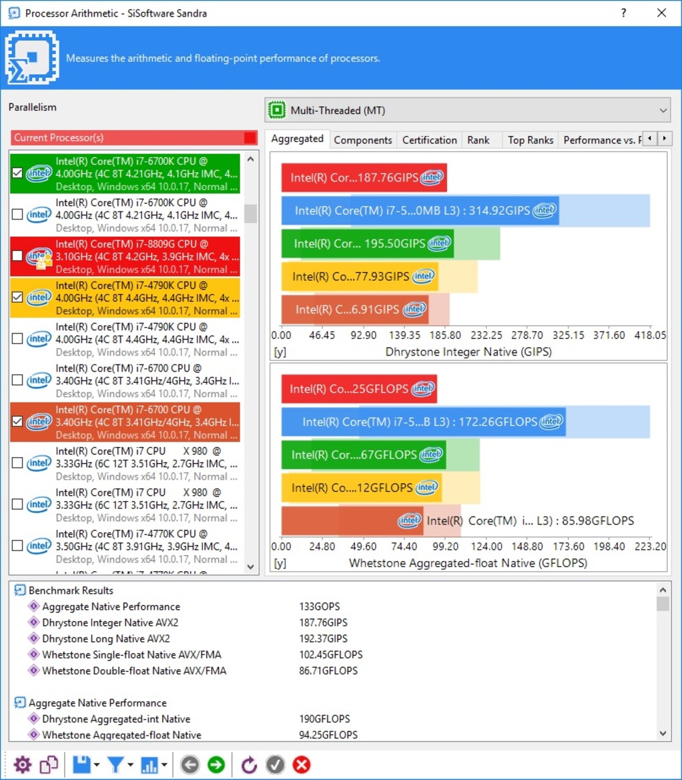Screen dimensions: 682x780
Task: Go forward with the green arrow
Action: [x=216, y=765]
